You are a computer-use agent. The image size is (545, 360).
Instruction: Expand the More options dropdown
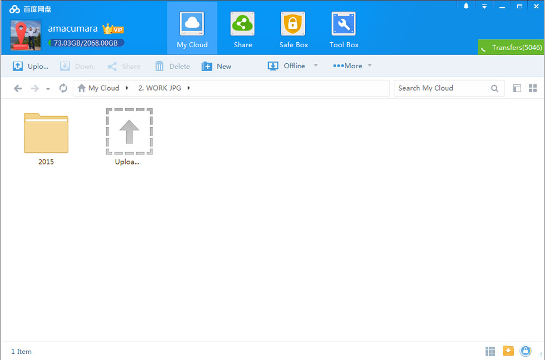[369, 66]
